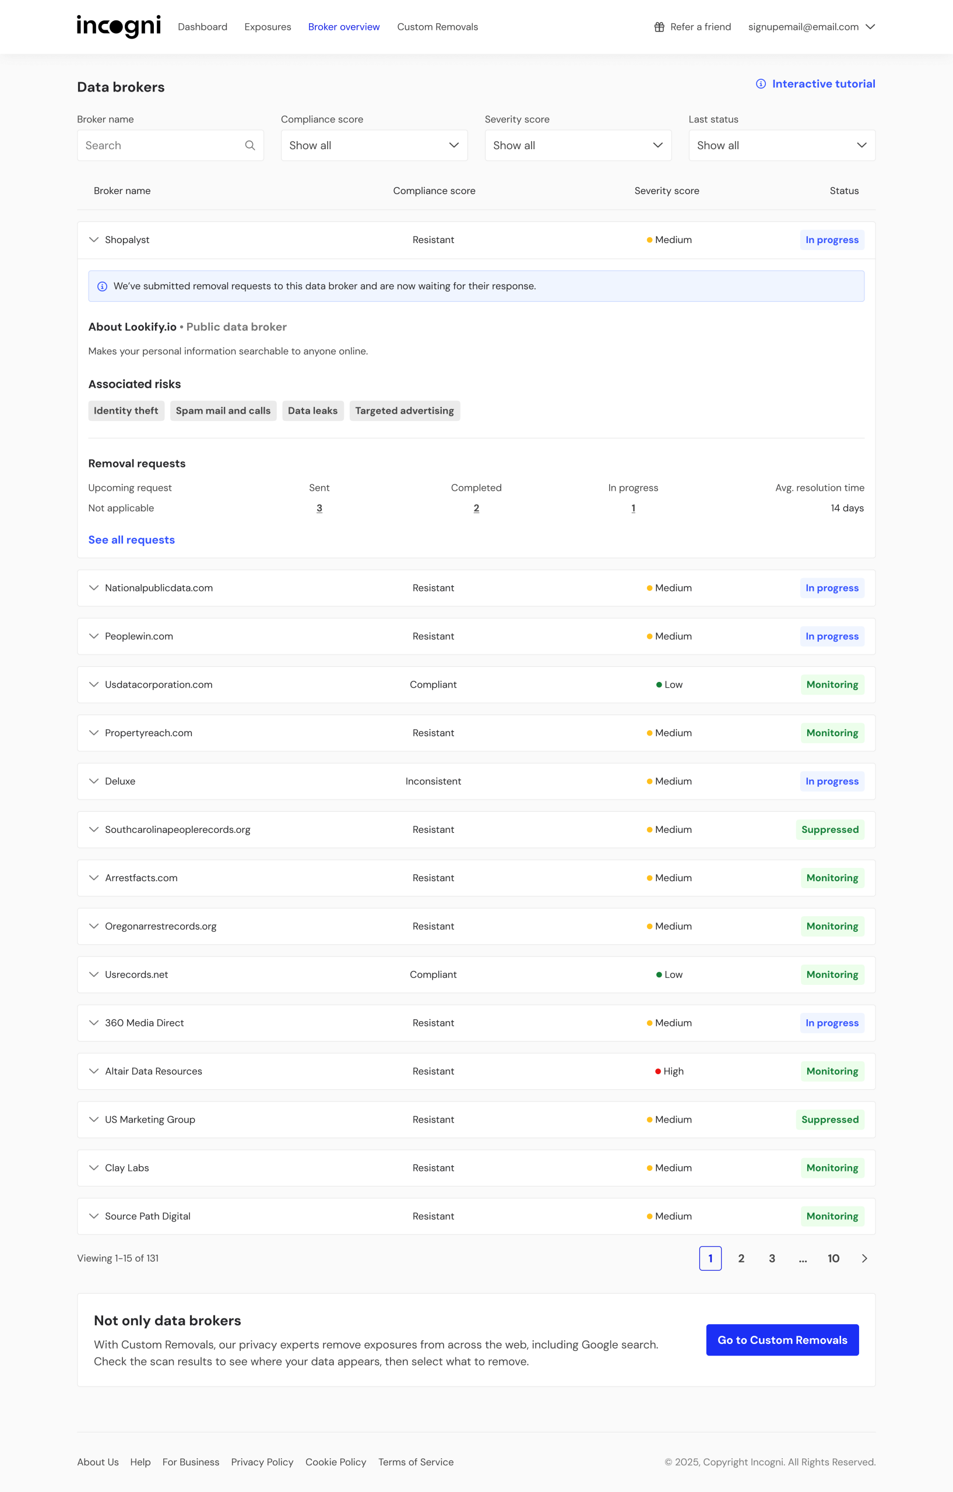Expand the Arrestfacts.com row
Screen dimensions: 953x1492
pyautogui.click(x=94, y=878)
